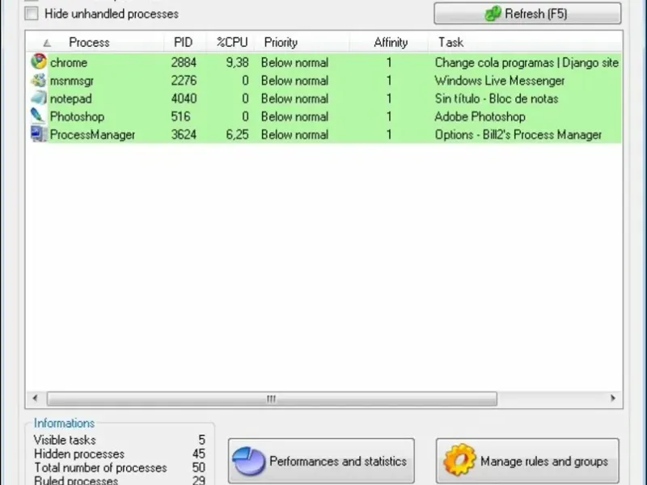Click the total processes count 50
The image size is (647, 485).
tap(198, 467)
